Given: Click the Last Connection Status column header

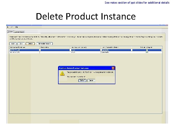Looking at the screenshot, I should [116, 47].
